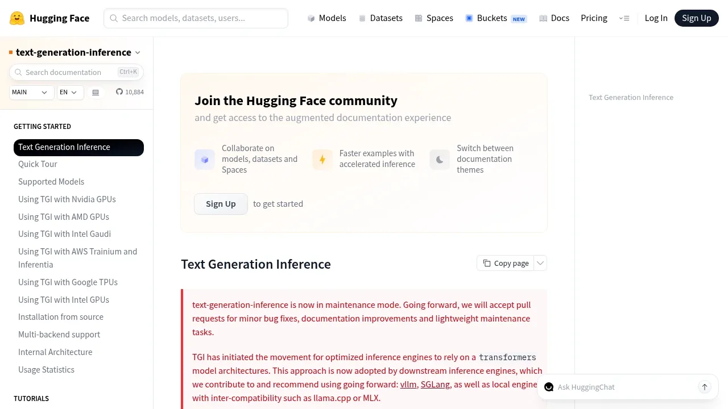Image resolution: width=728 pixels, height=409 pixels.
Task: Send message with HuggingChat arrow button
Action: 705,387
